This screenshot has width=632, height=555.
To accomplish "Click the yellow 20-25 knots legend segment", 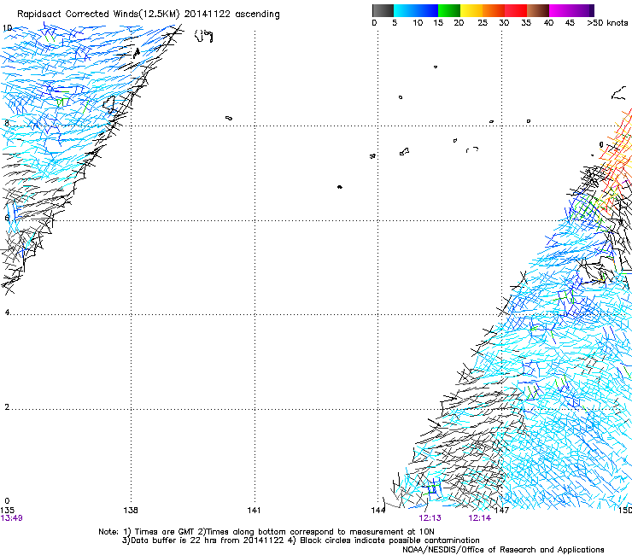I will click(x=471, y=10).
